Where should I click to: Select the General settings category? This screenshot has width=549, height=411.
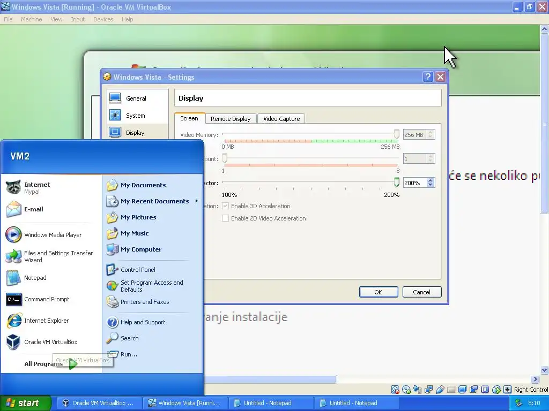tap(138, 98)
